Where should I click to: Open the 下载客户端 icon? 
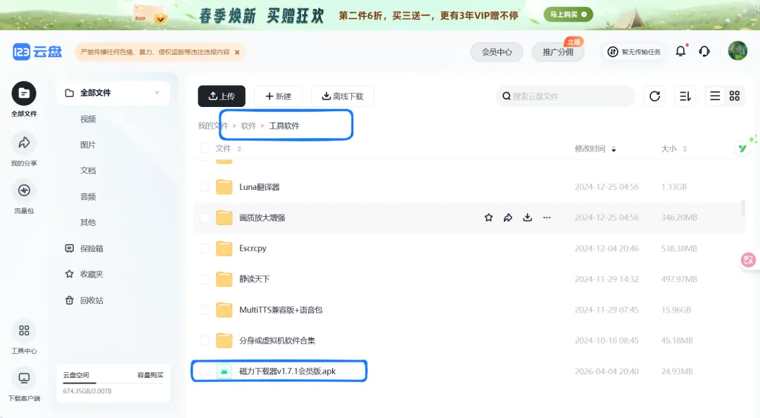click(24, 378)
